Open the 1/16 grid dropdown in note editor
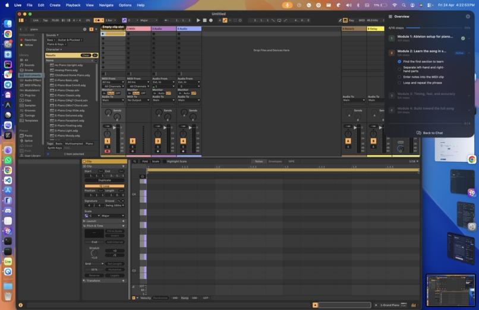This screenshot has width=479, height=310. click(x=414, y=161)
